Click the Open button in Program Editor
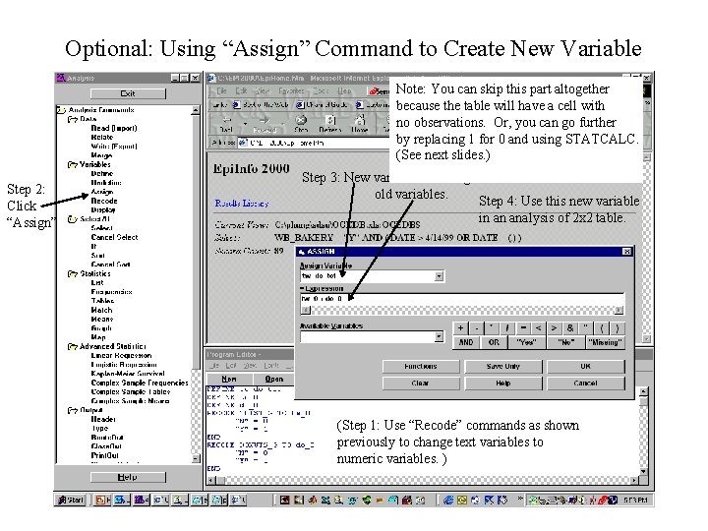 coord(273,379)
